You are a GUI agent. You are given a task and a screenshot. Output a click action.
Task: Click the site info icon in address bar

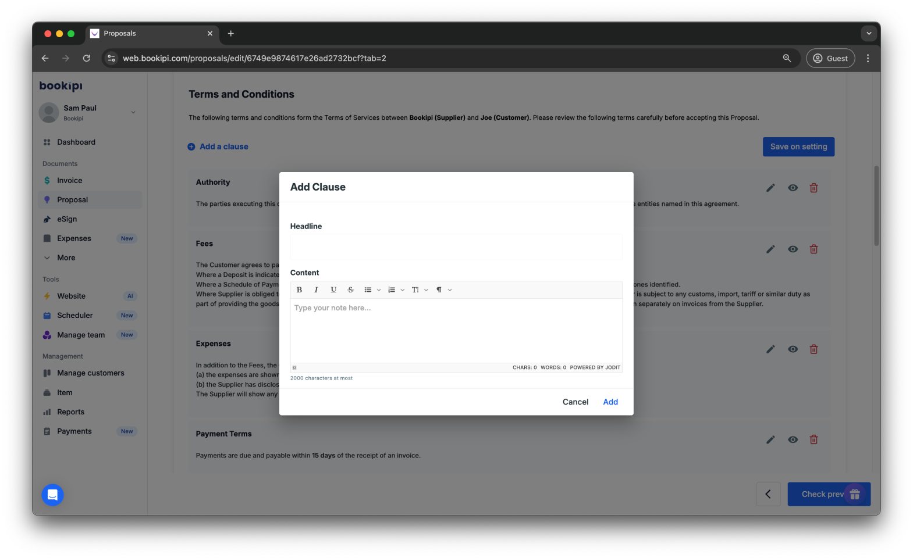tap(112, 58)
